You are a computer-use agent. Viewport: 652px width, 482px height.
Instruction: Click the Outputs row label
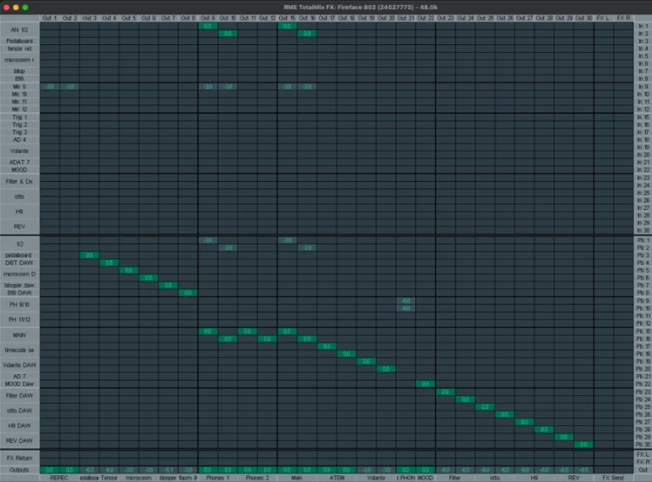coord(20,469)
